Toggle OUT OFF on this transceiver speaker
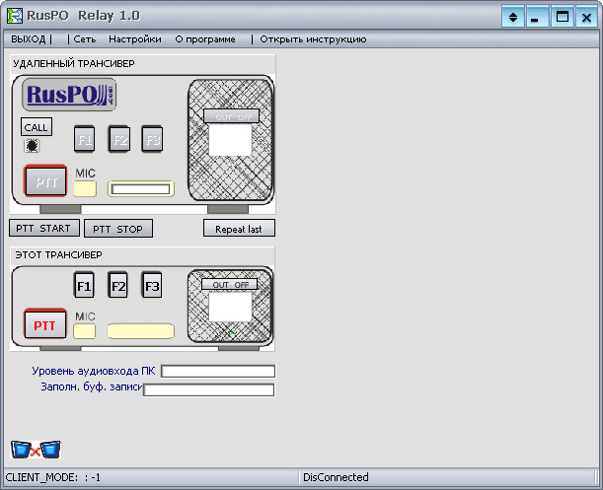The image size is (603, 490). [230, 284]
